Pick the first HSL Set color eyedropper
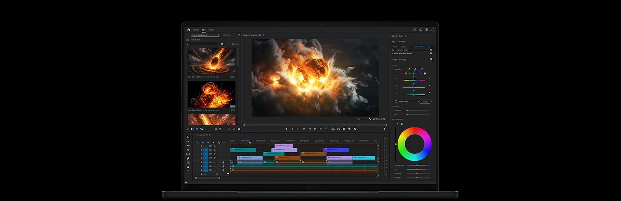The height and width of the screenshot is (201, 621). pos(409,70)
